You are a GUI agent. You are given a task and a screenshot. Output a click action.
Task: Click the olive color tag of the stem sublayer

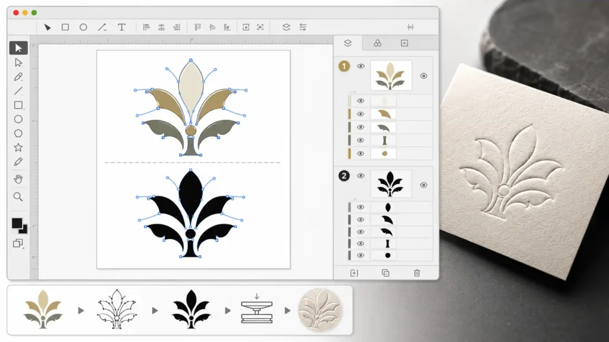tap(350, 140)
